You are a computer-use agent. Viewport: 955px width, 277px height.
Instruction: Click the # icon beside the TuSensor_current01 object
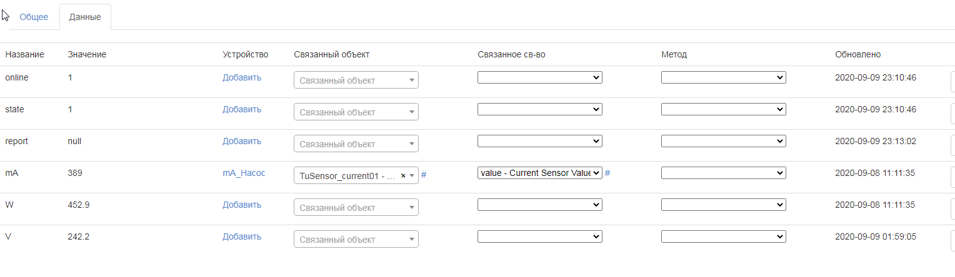[x=424, y=175]
